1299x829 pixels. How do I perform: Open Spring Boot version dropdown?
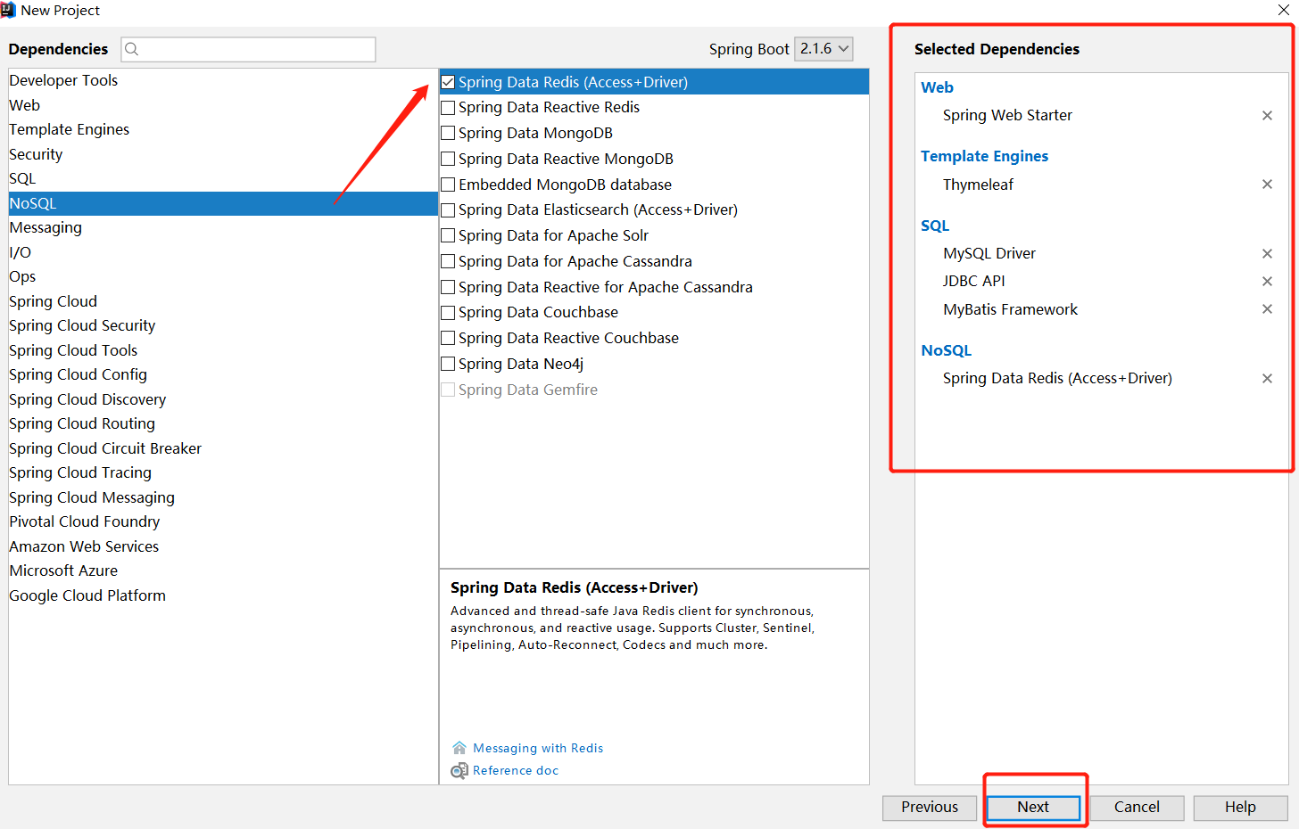pos(823,49)
